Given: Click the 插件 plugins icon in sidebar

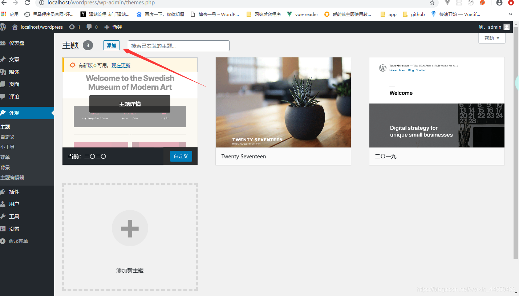Looking at the screenshot, I should [3, 192].
